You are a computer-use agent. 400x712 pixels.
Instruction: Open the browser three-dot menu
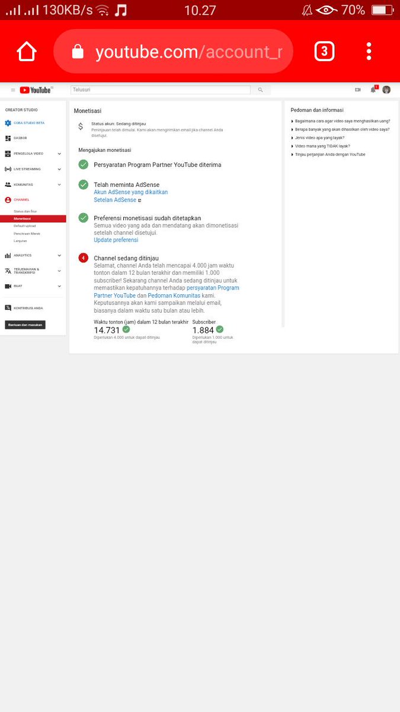[x=369, y=52]
